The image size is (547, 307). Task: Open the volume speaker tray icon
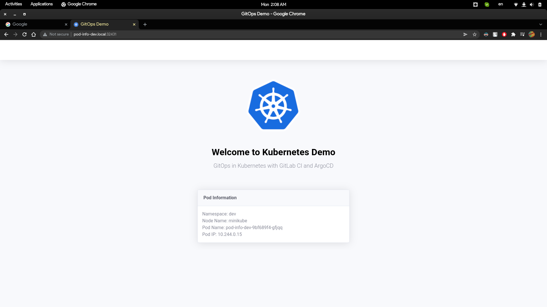[532, 5]
